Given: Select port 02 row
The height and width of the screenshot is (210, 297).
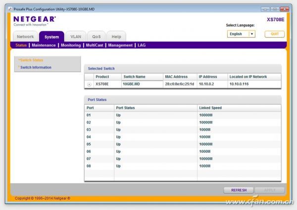Looking at the screenshot, I should (183, 123).
